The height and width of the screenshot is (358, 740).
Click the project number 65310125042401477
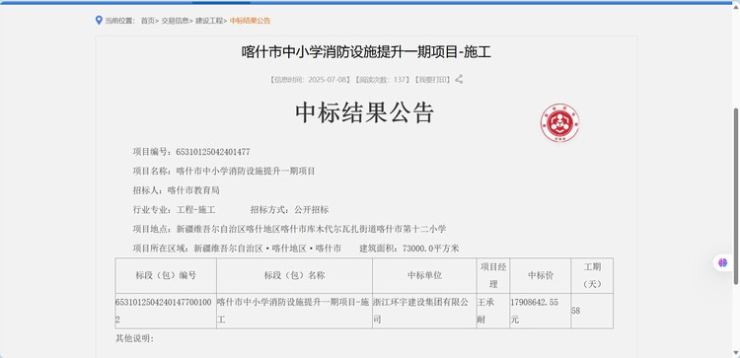pos(213,152)
